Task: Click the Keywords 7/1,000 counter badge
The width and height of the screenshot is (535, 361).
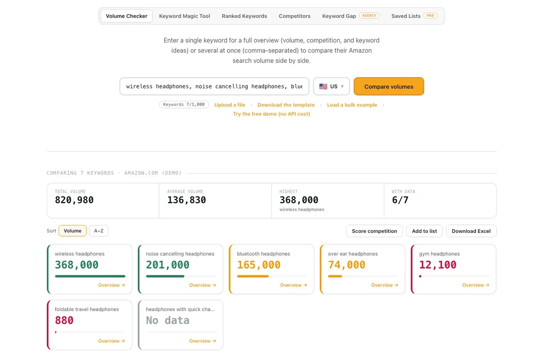Action: point(184,104)
